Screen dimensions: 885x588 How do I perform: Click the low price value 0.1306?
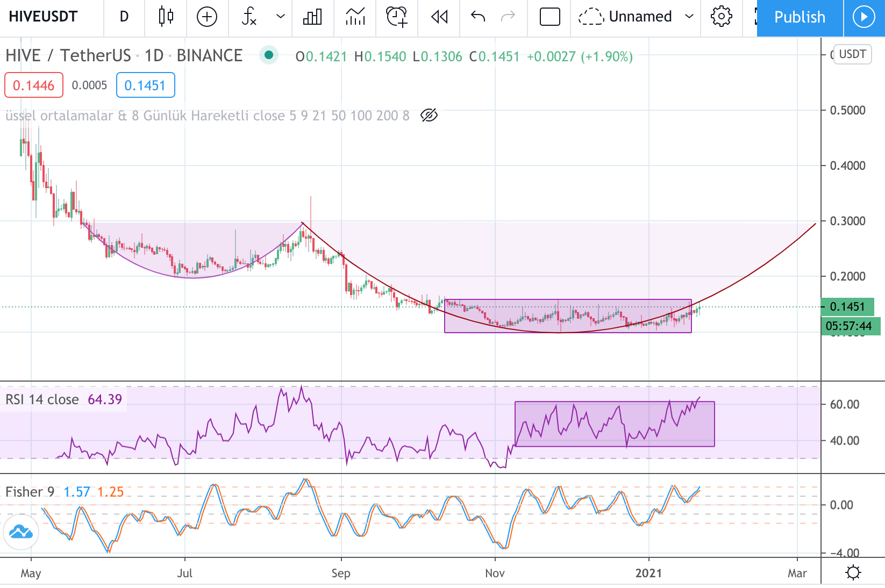click(x=441, y=56)
